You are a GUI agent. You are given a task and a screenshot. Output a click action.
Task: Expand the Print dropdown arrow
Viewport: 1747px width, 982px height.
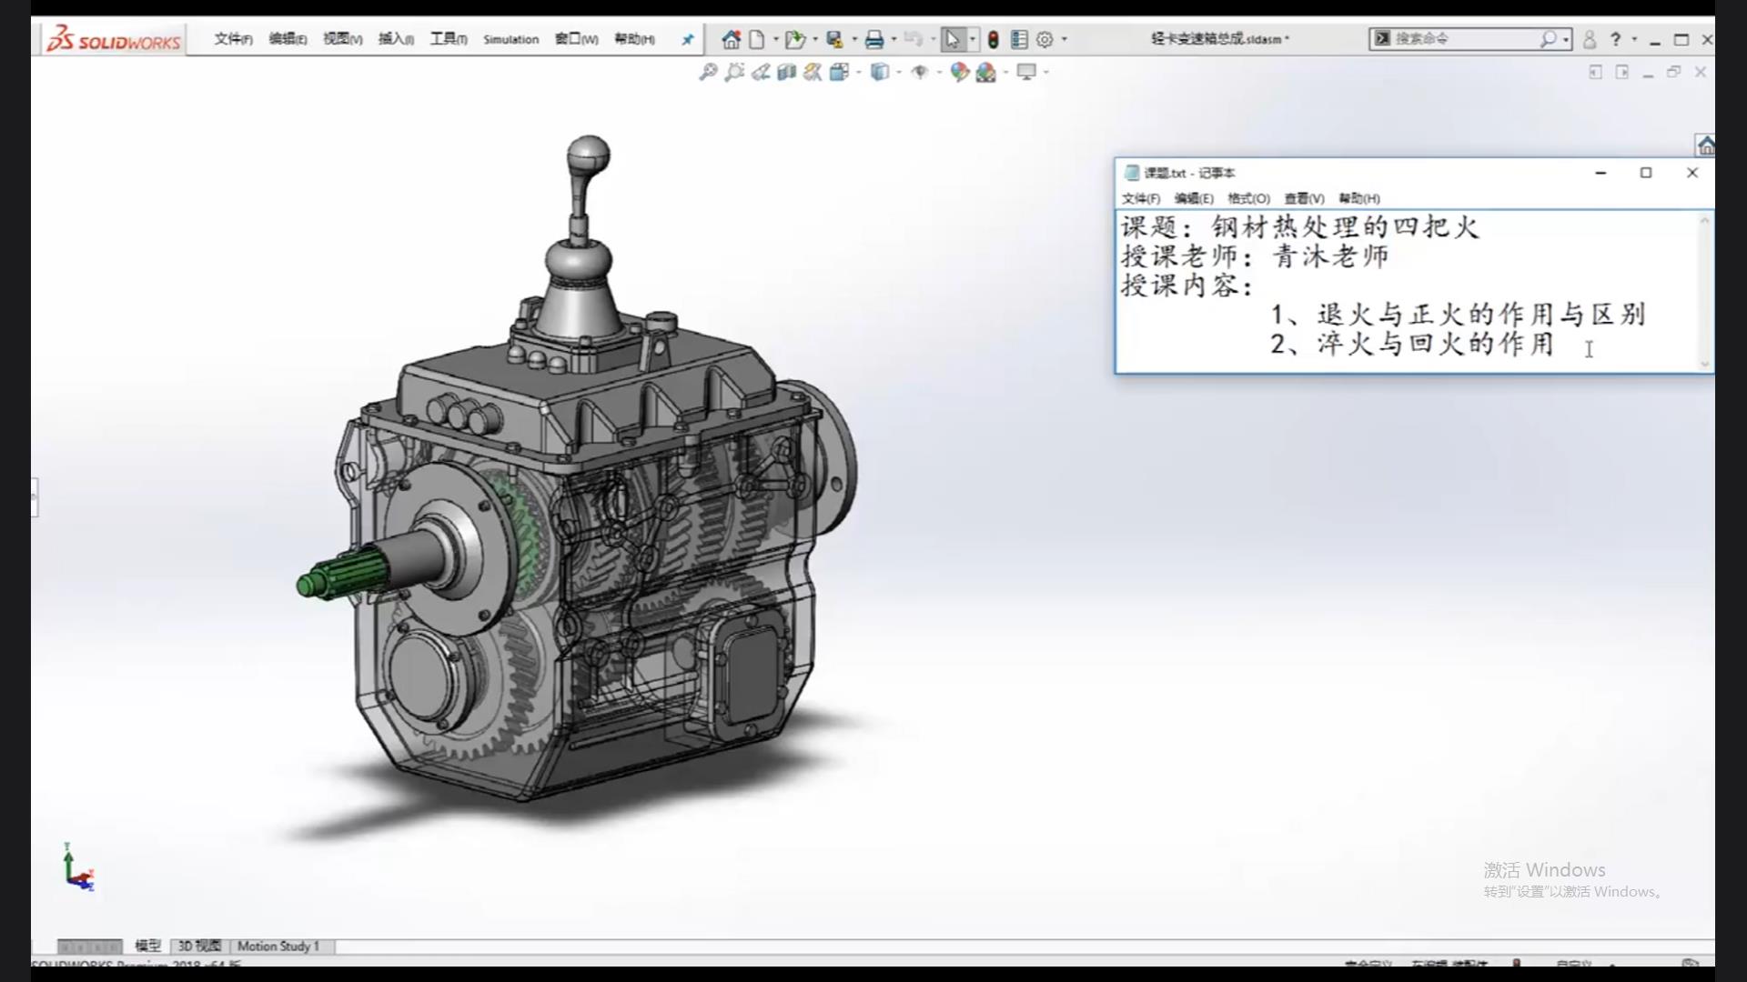[894, 39]
